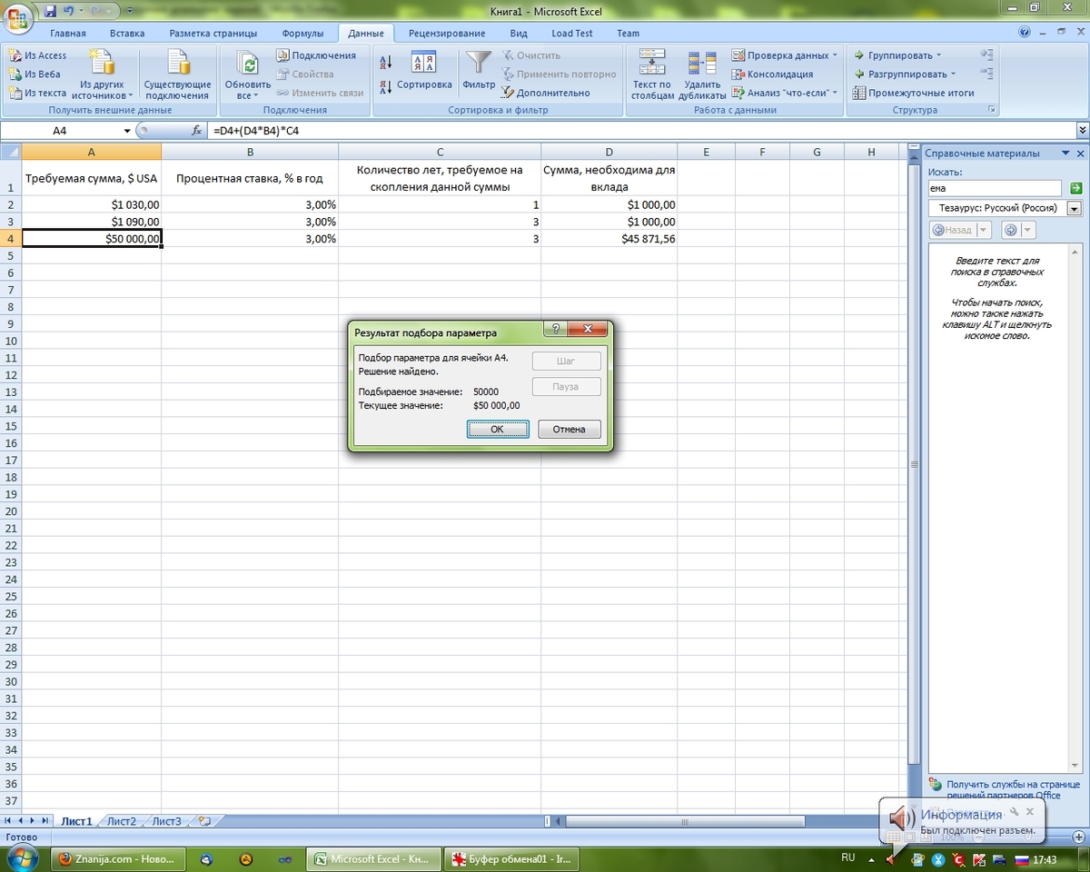
Task: Open Znanija.com Firefox taskbar button
Action: (x=118, y=858)
